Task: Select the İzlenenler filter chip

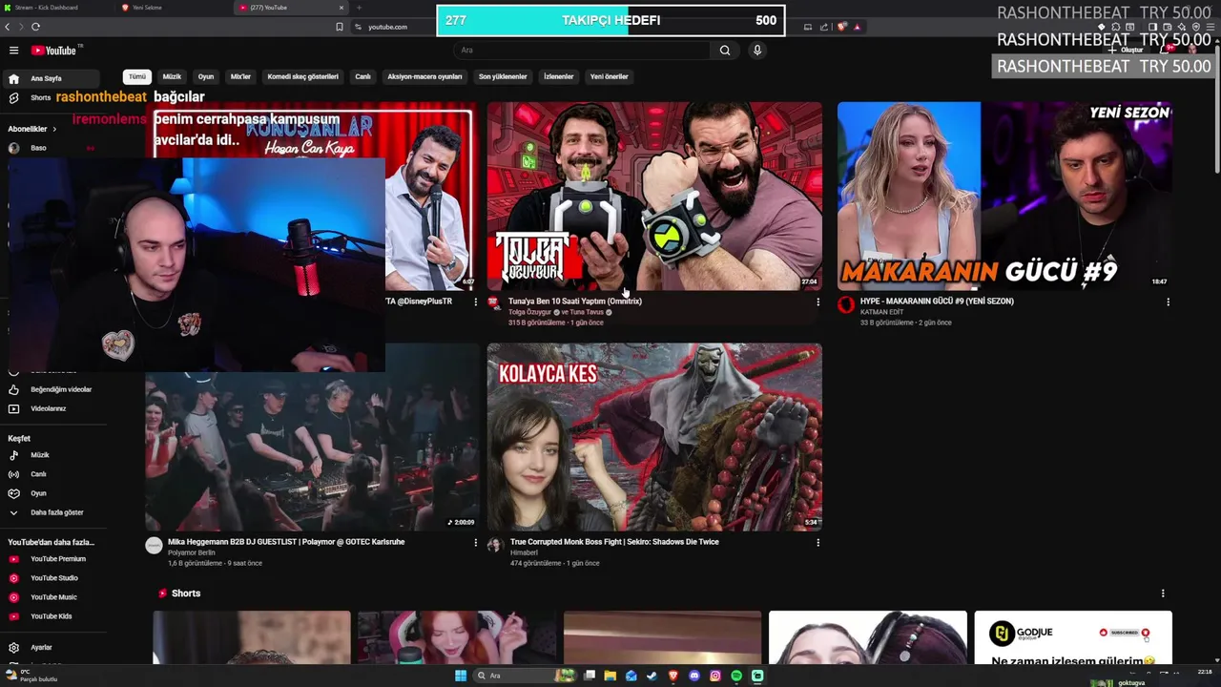Action: pyautogui.click(x=558, y=76)
